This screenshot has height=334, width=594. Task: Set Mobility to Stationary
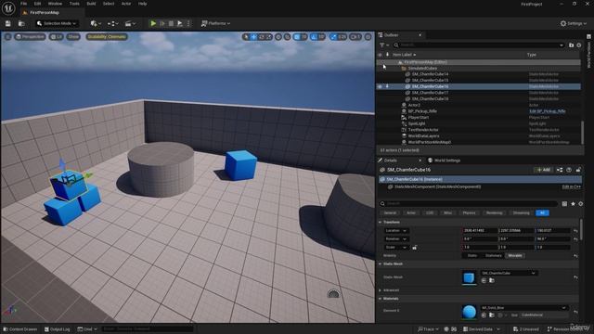[494, 256]
